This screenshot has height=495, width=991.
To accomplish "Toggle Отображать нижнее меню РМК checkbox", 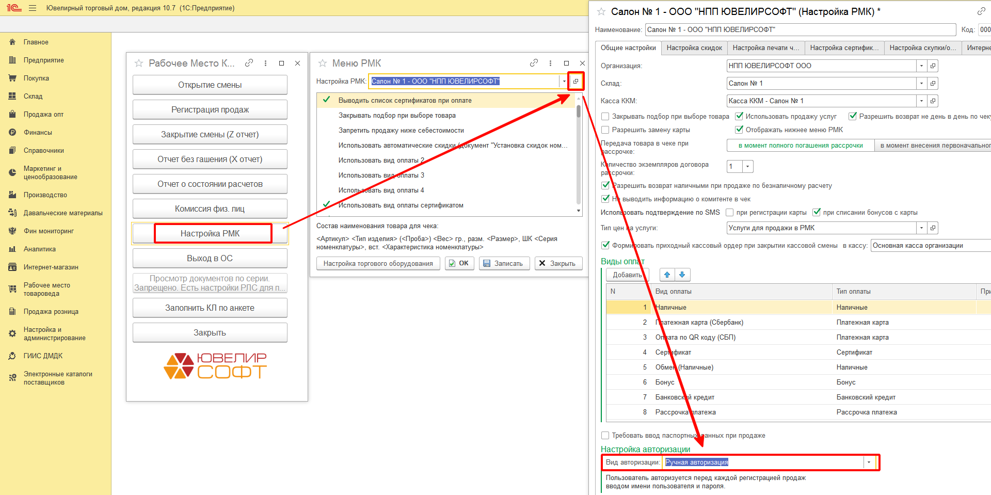I will click(739, 130).
